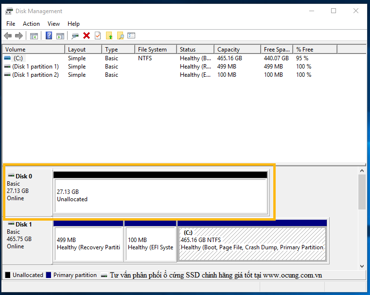Screen dimensions: 370x295
Task: Click the NTFS file system cell
Action: point(145,58)
